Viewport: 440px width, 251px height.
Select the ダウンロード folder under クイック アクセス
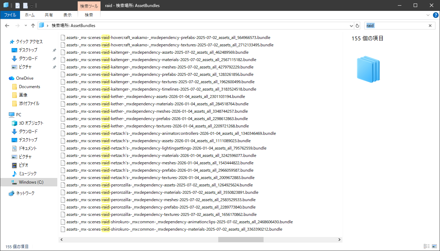(x=28, y=59)
